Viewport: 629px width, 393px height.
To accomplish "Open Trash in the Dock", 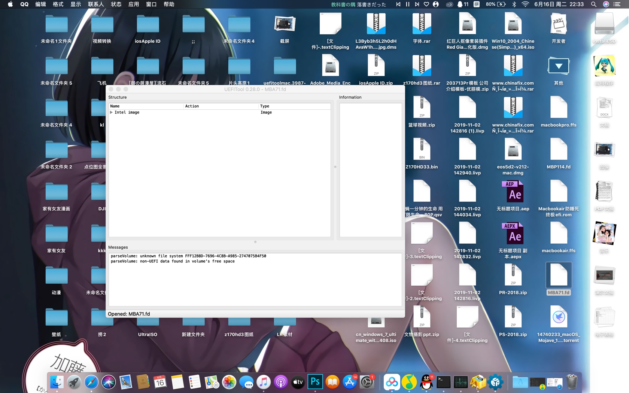I will [572, 382].
